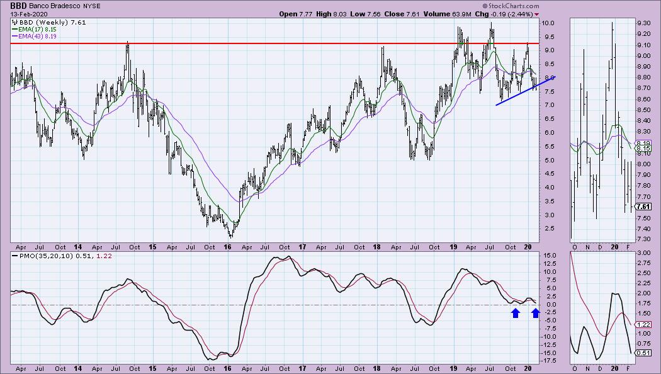This screenshot has width=661, height=374.
Task: Click the 6.5 price axis label
Action: pyautogui.click(x=548, y=119)
